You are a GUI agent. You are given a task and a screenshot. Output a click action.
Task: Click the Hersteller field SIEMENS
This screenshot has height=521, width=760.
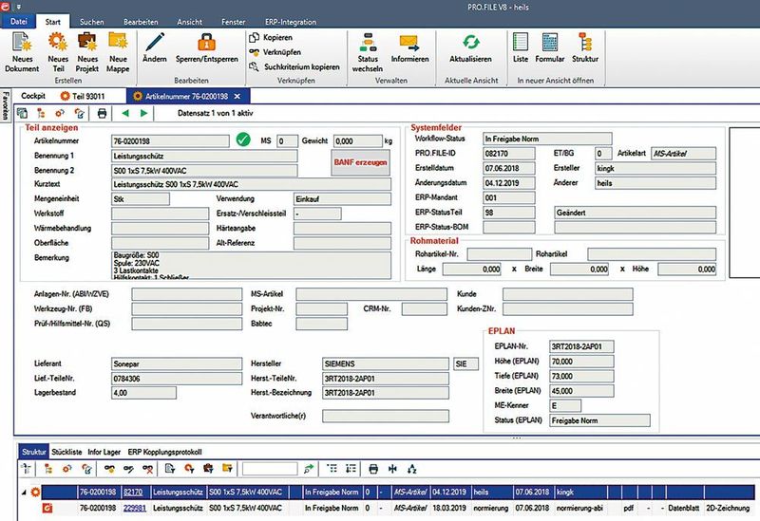pos(386,364)
